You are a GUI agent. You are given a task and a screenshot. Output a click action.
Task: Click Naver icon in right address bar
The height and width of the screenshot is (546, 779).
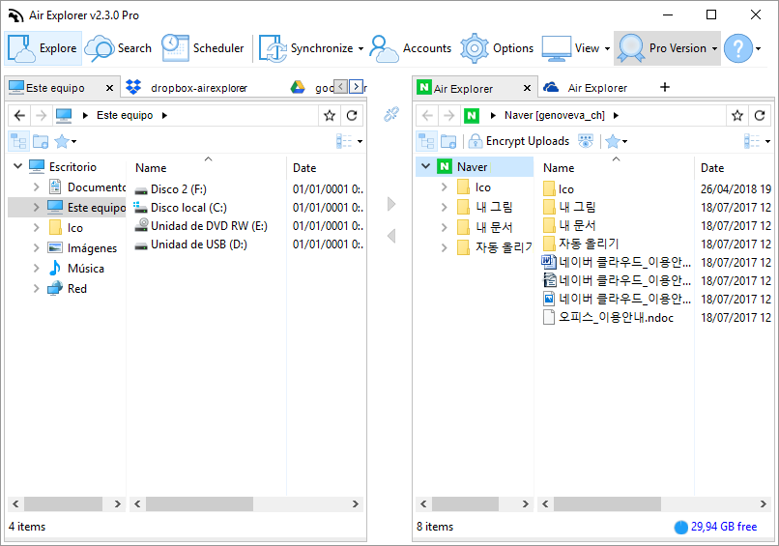[472, 116]
